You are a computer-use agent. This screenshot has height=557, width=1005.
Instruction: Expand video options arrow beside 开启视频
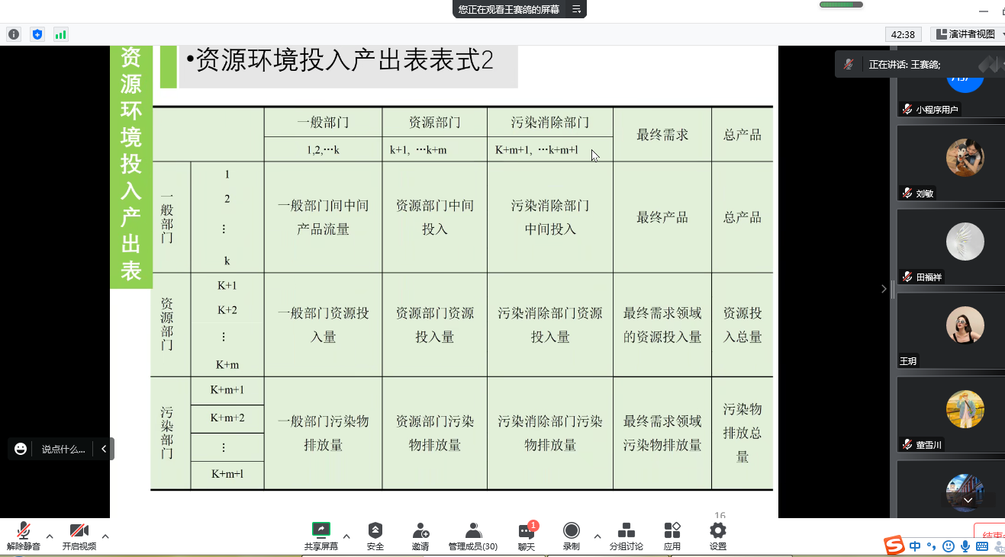(105, 536)
